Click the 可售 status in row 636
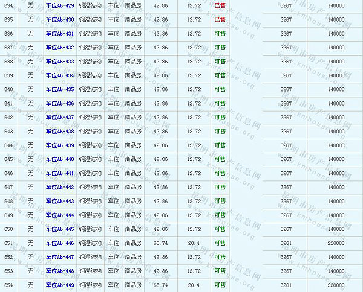 (x=220, y=33)
